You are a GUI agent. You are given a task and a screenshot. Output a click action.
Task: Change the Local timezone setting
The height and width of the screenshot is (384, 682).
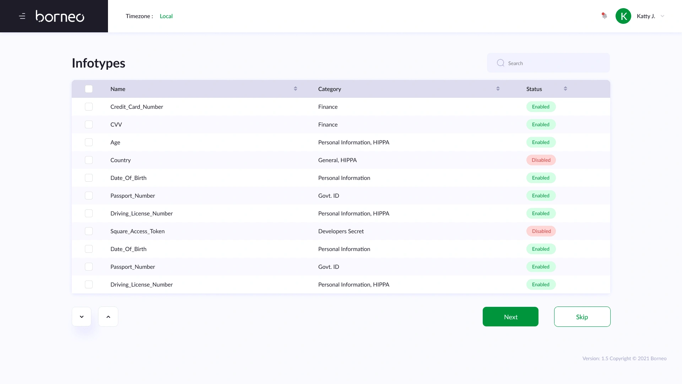pos(166,16)
